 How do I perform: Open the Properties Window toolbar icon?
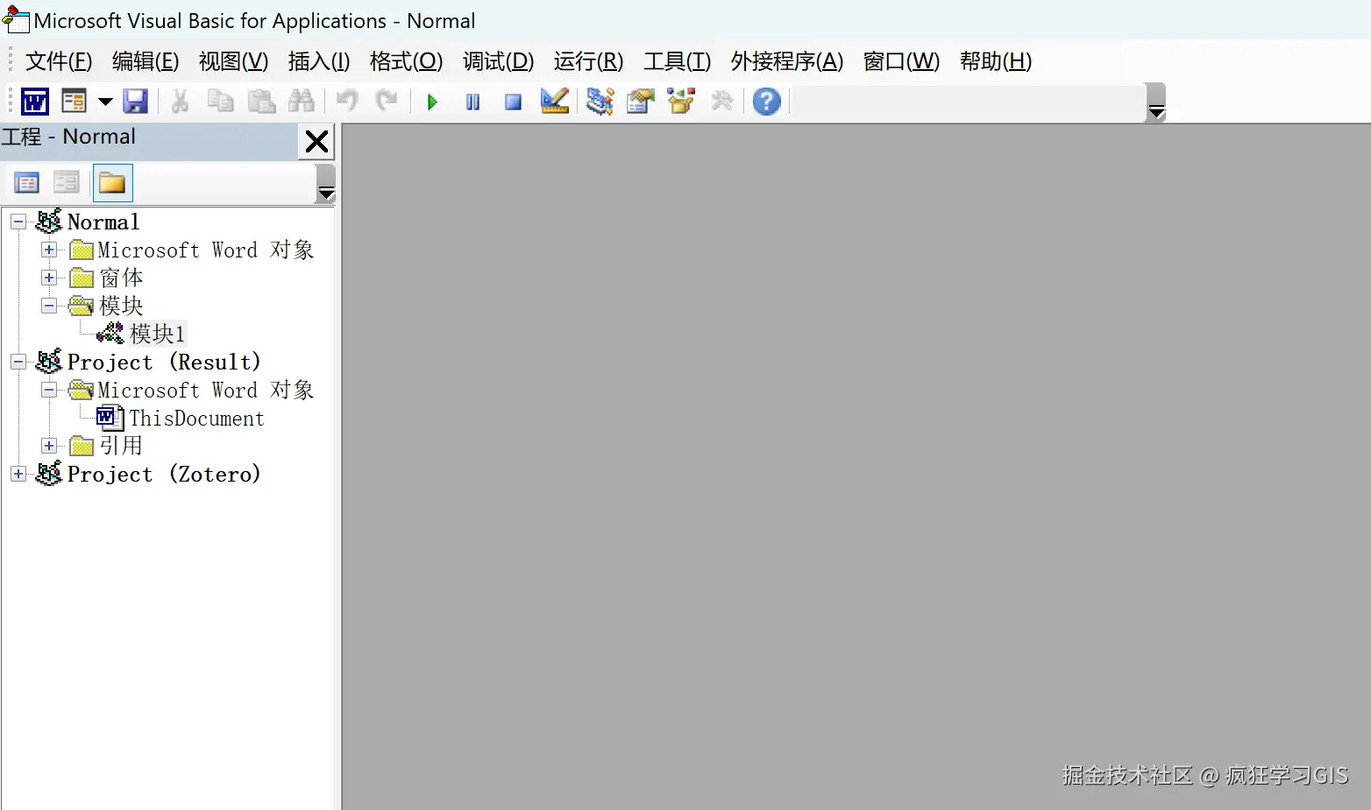(641, 102)
